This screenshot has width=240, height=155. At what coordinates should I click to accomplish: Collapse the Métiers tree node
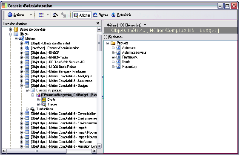(16, 39)
